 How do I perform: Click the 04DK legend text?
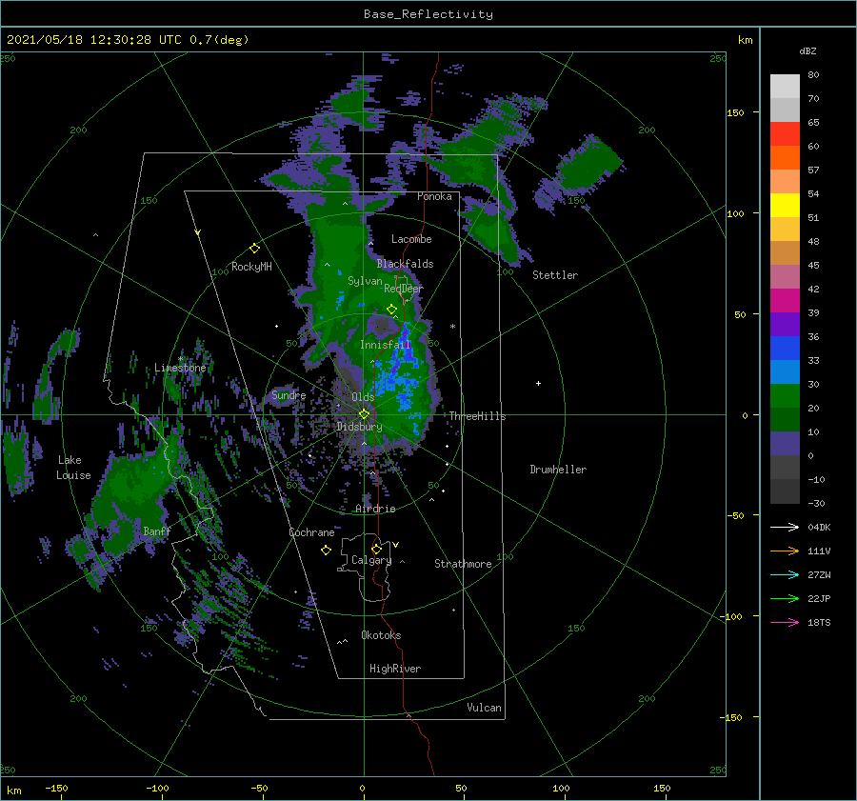819,528
